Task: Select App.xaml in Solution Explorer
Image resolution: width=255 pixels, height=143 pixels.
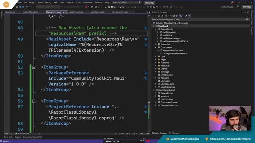Action: [x=165, y=78]
